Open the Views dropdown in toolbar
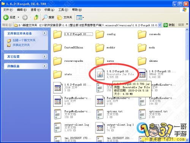 pos(80,18)
